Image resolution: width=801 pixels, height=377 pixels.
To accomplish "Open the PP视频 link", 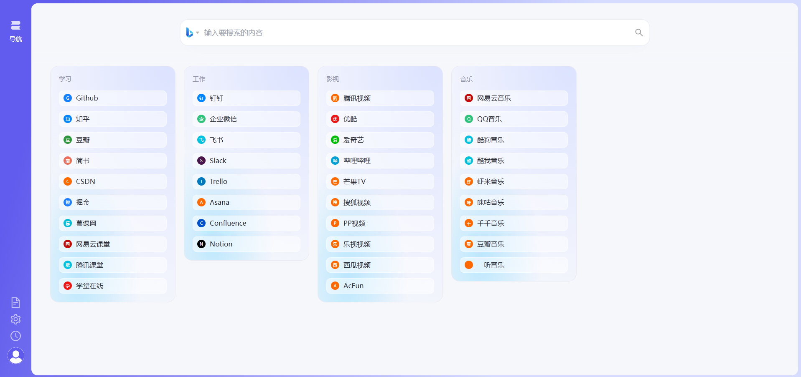I will coord(380,223).
